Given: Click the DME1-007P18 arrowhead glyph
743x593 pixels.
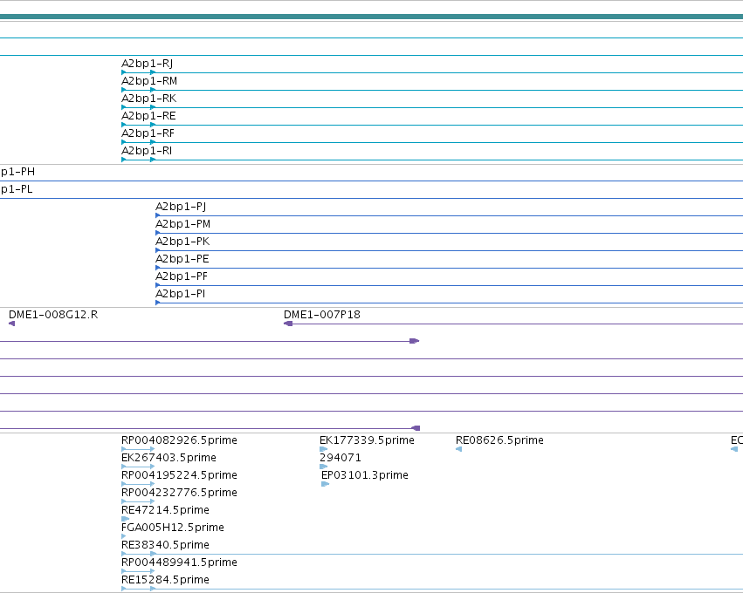Looking at the screenshot, I should pos(287,324).
